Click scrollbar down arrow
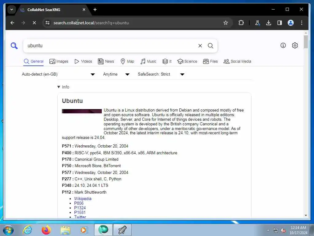The height and width of the screenshot is (236, 314). click(306, 215)
